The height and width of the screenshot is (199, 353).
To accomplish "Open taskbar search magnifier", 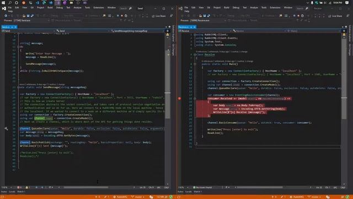I will (10, 3).
